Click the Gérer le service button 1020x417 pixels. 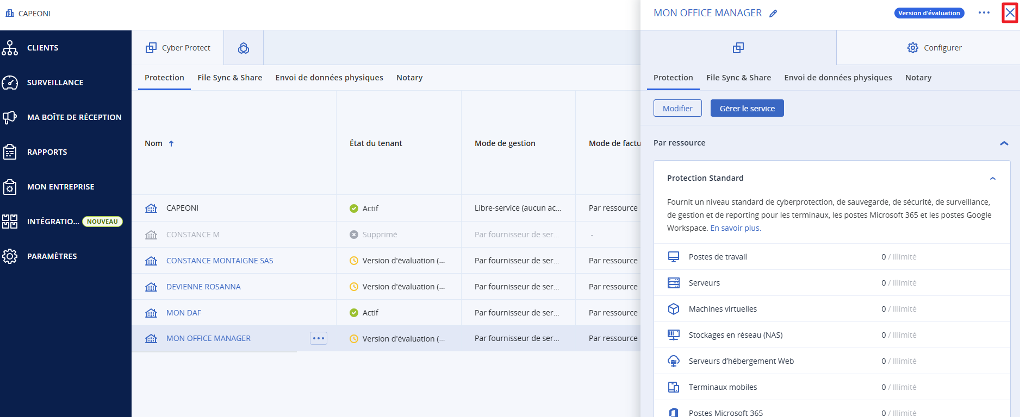tap(747, 108)
